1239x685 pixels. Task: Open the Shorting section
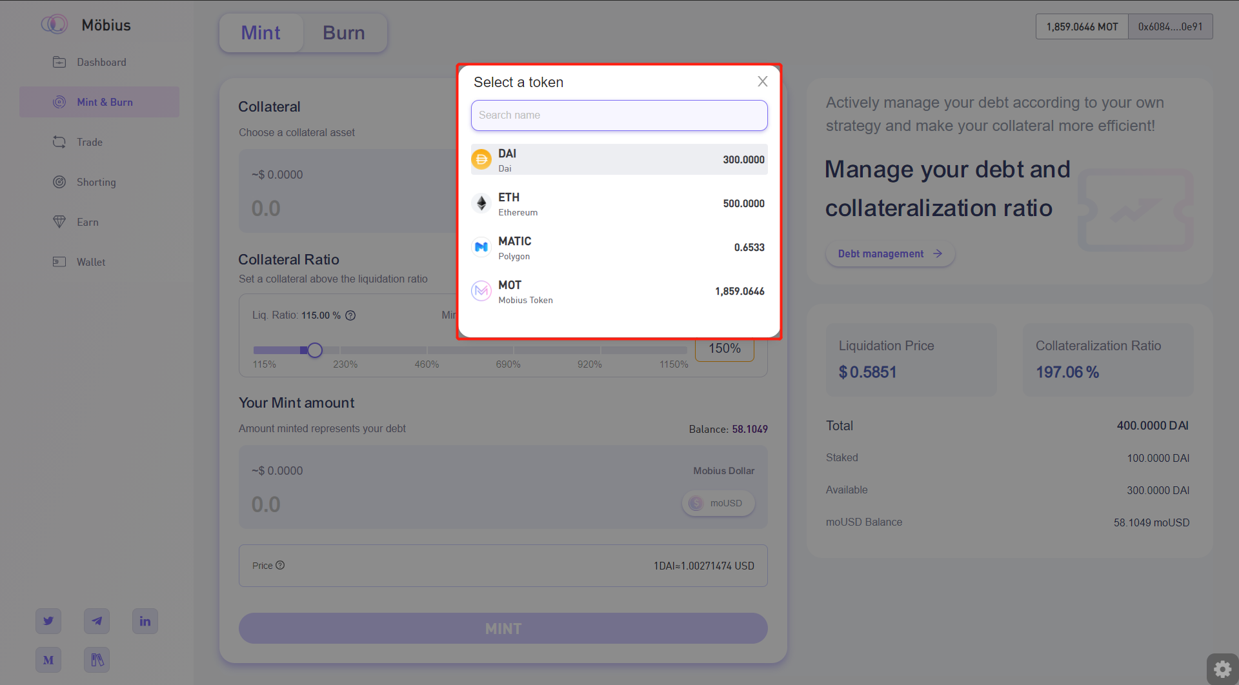point(99,182)
